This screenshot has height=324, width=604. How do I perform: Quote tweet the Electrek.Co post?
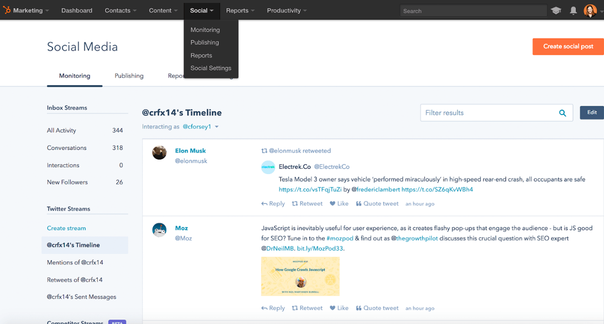pyautogui.click(x=377, y=204)
